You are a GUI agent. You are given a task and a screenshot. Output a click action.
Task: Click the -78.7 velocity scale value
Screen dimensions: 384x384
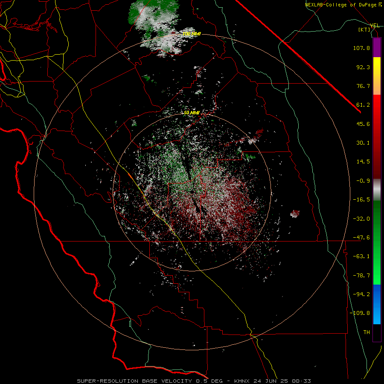[361, 276]
